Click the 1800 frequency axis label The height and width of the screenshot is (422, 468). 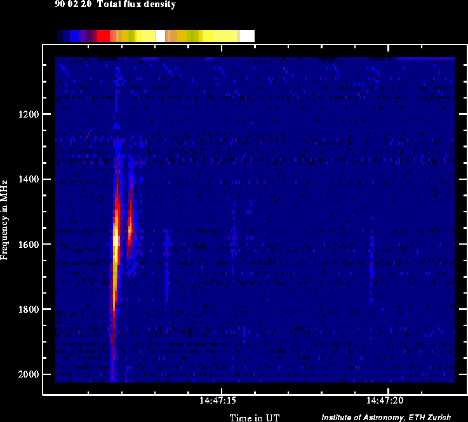point(29,309)
